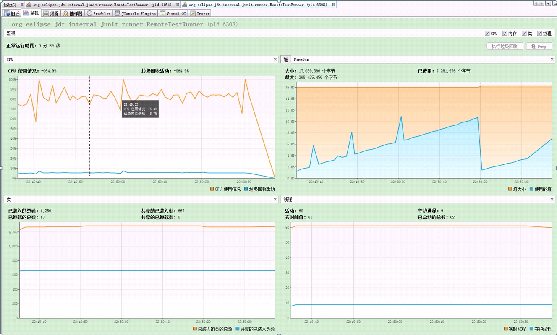Toggle the 类 classes checkbox

pyautogui.click(x=524, y=34)
